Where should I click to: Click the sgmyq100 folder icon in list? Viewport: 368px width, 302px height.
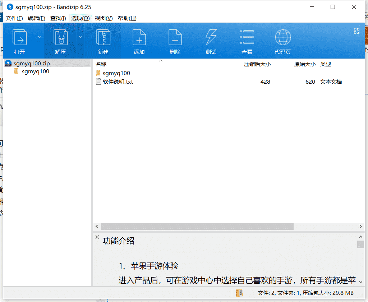(98, 73)
